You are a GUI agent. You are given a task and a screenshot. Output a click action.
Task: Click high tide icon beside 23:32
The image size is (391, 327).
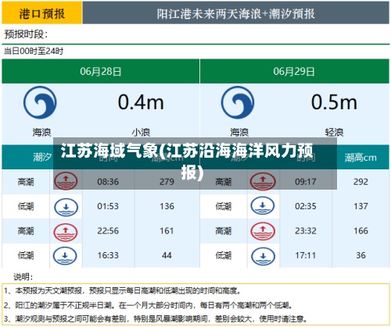pos(263,231)
